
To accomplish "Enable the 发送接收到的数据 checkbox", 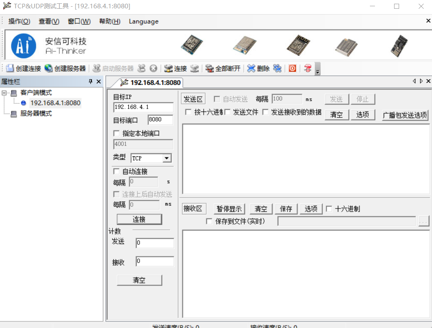I will coord(265,112).
